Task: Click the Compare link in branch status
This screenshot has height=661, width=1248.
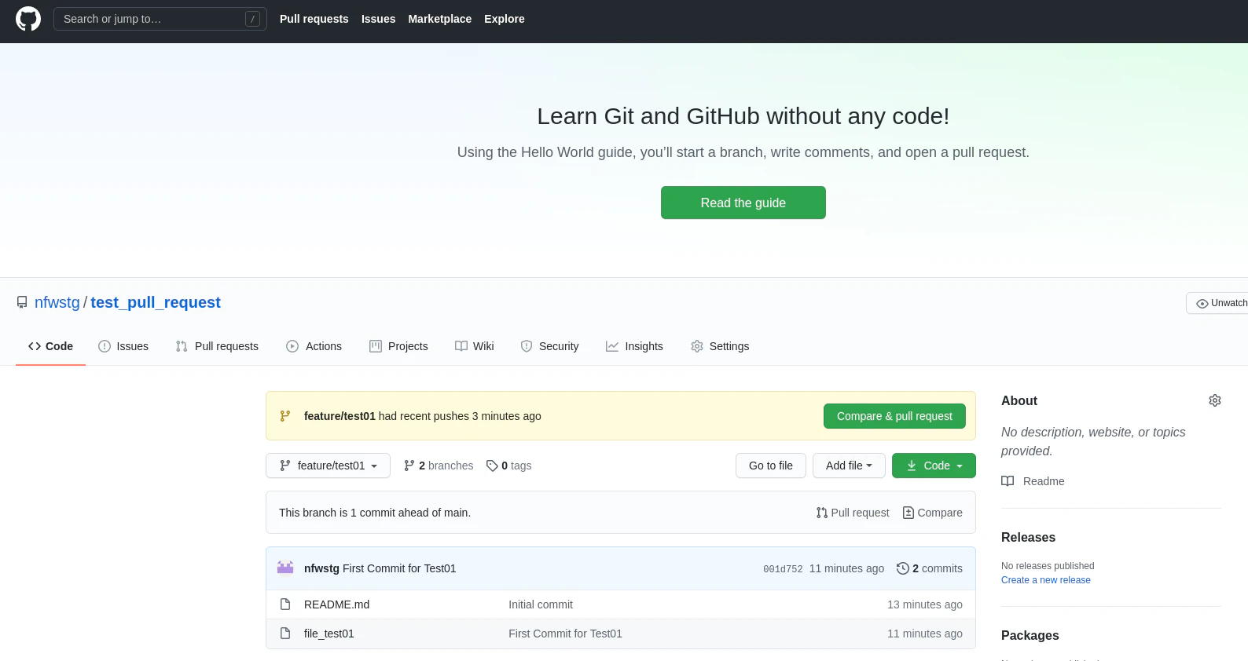Action: point(933,513)
